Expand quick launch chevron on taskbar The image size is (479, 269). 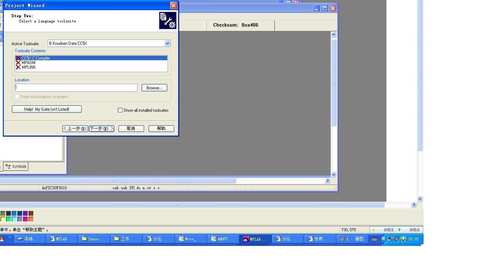[x=10, y=237]
